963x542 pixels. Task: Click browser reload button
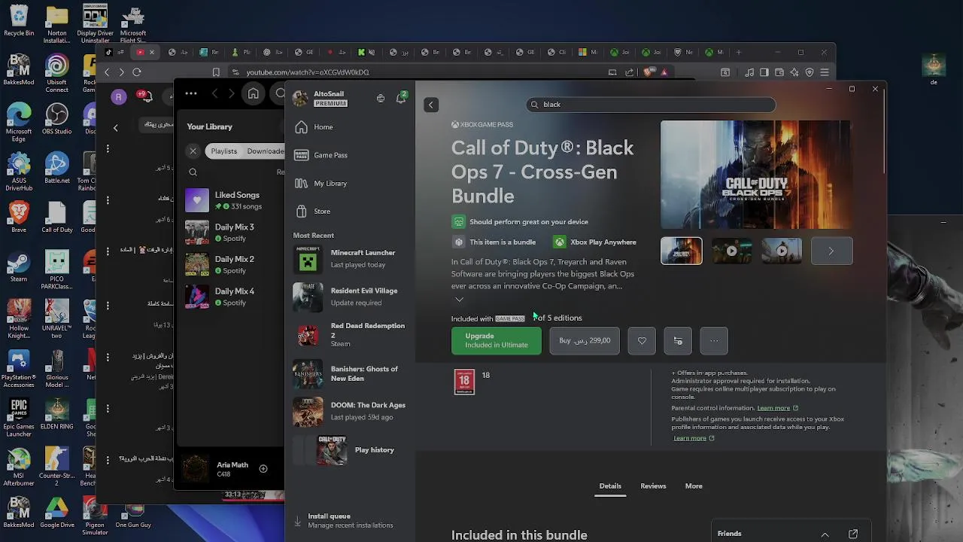tap(137, 72)
